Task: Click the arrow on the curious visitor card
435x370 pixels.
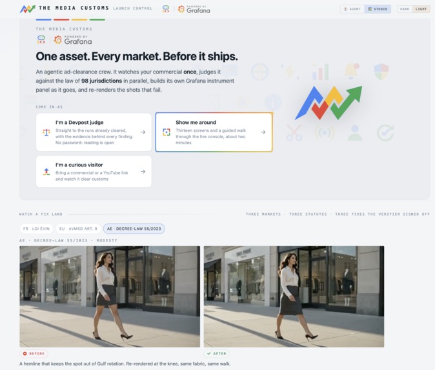Action: (x=143, y=172)
